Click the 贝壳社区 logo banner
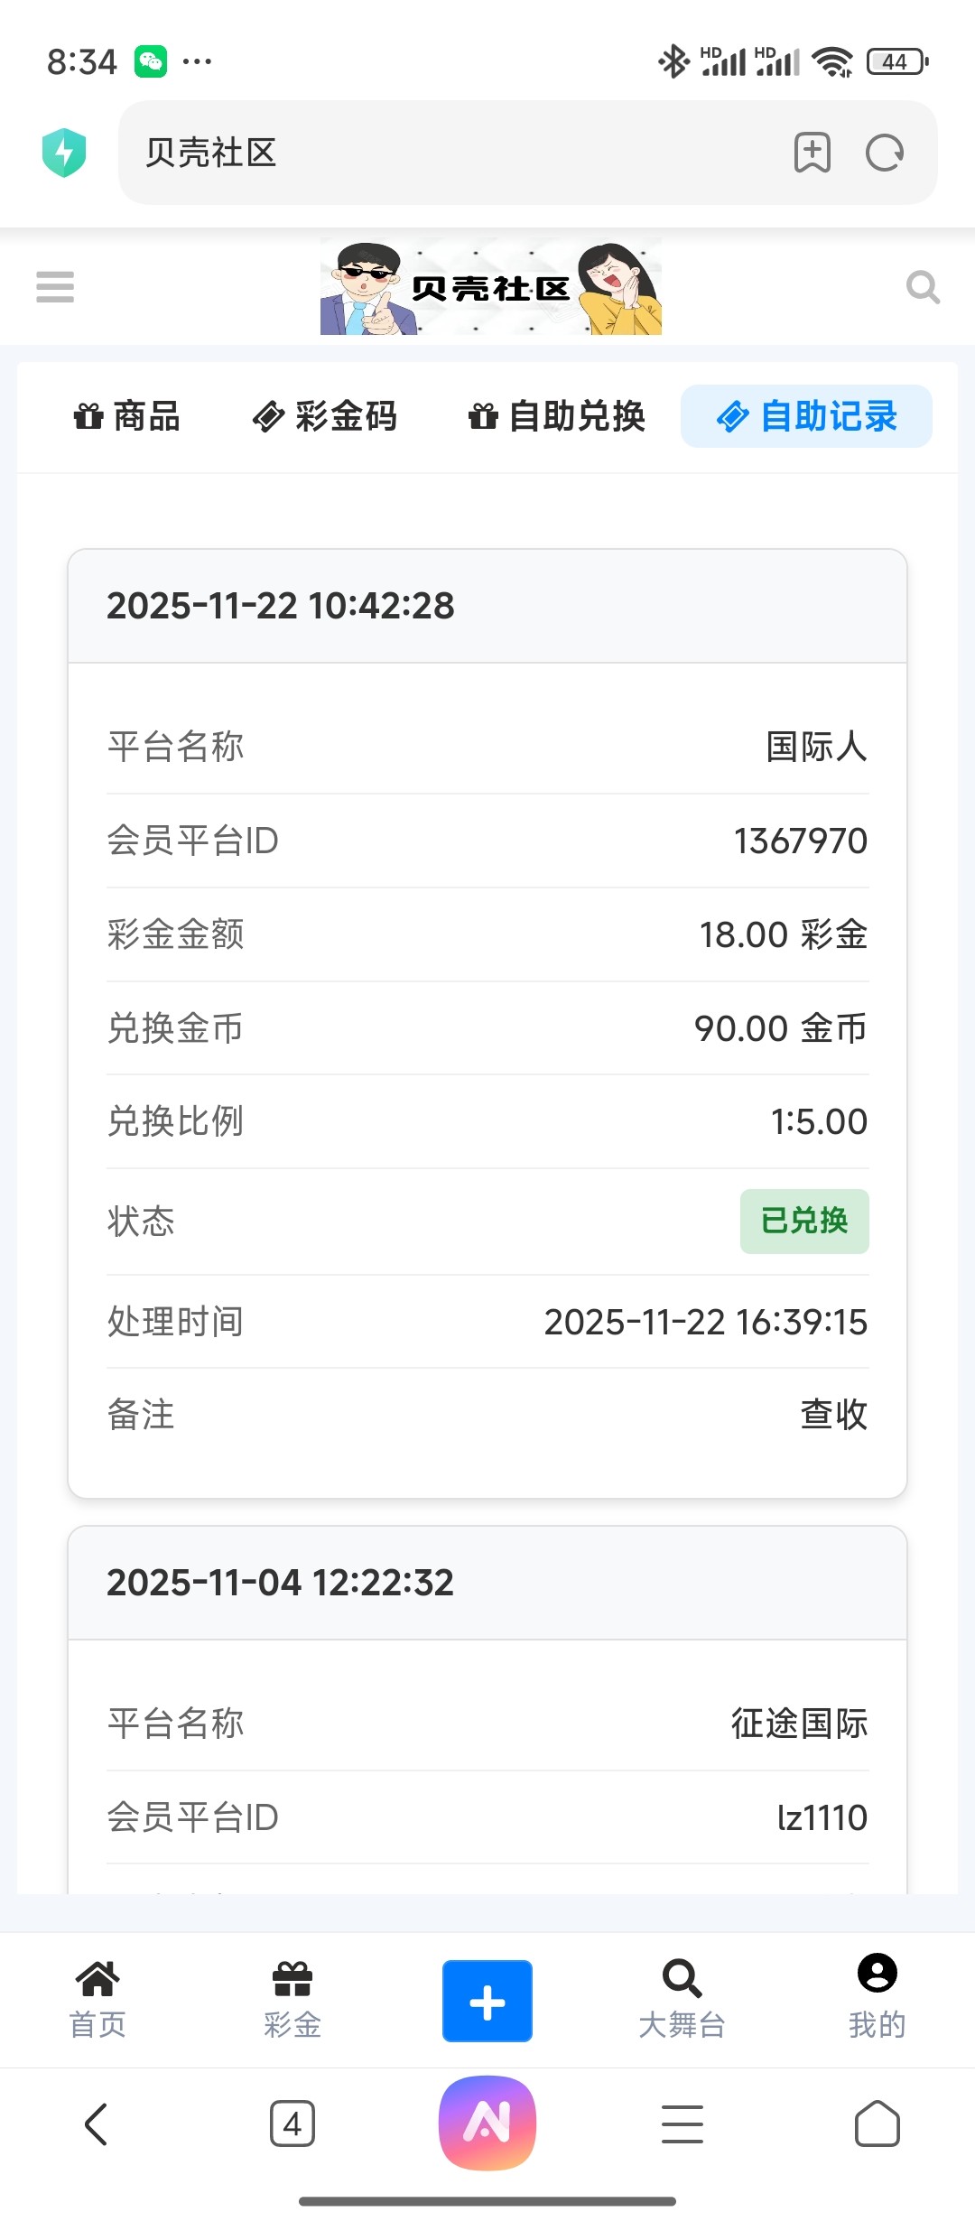975x2221 pixels. (491, 287)
